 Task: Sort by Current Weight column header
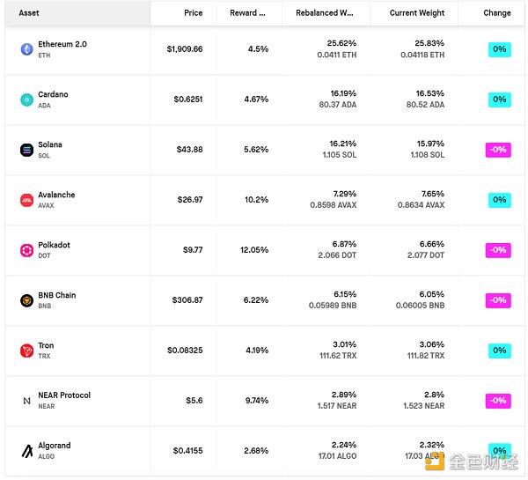[x=417, y=13]
